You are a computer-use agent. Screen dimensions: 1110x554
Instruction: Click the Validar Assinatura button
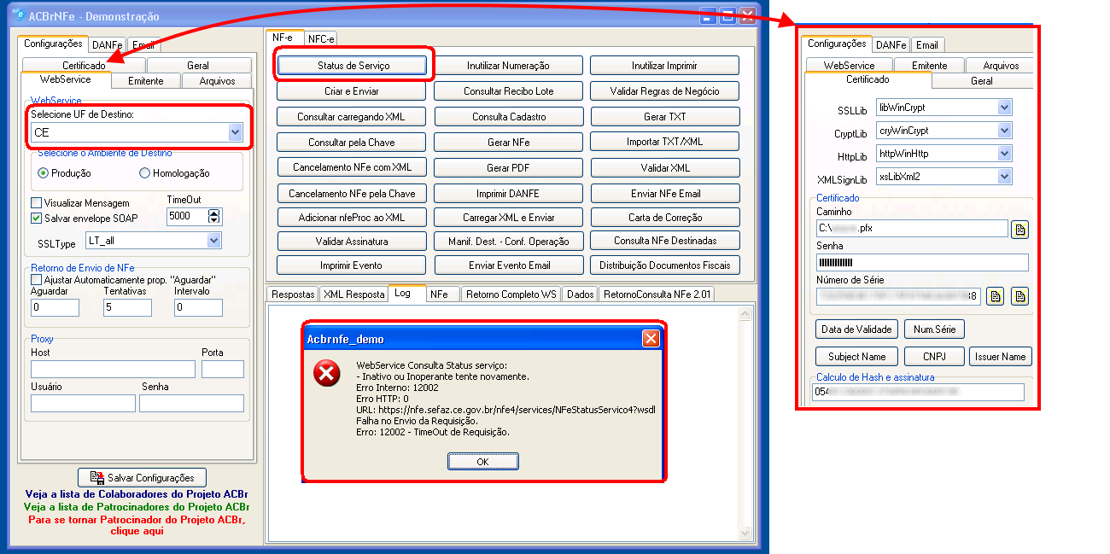pos(352,242)
